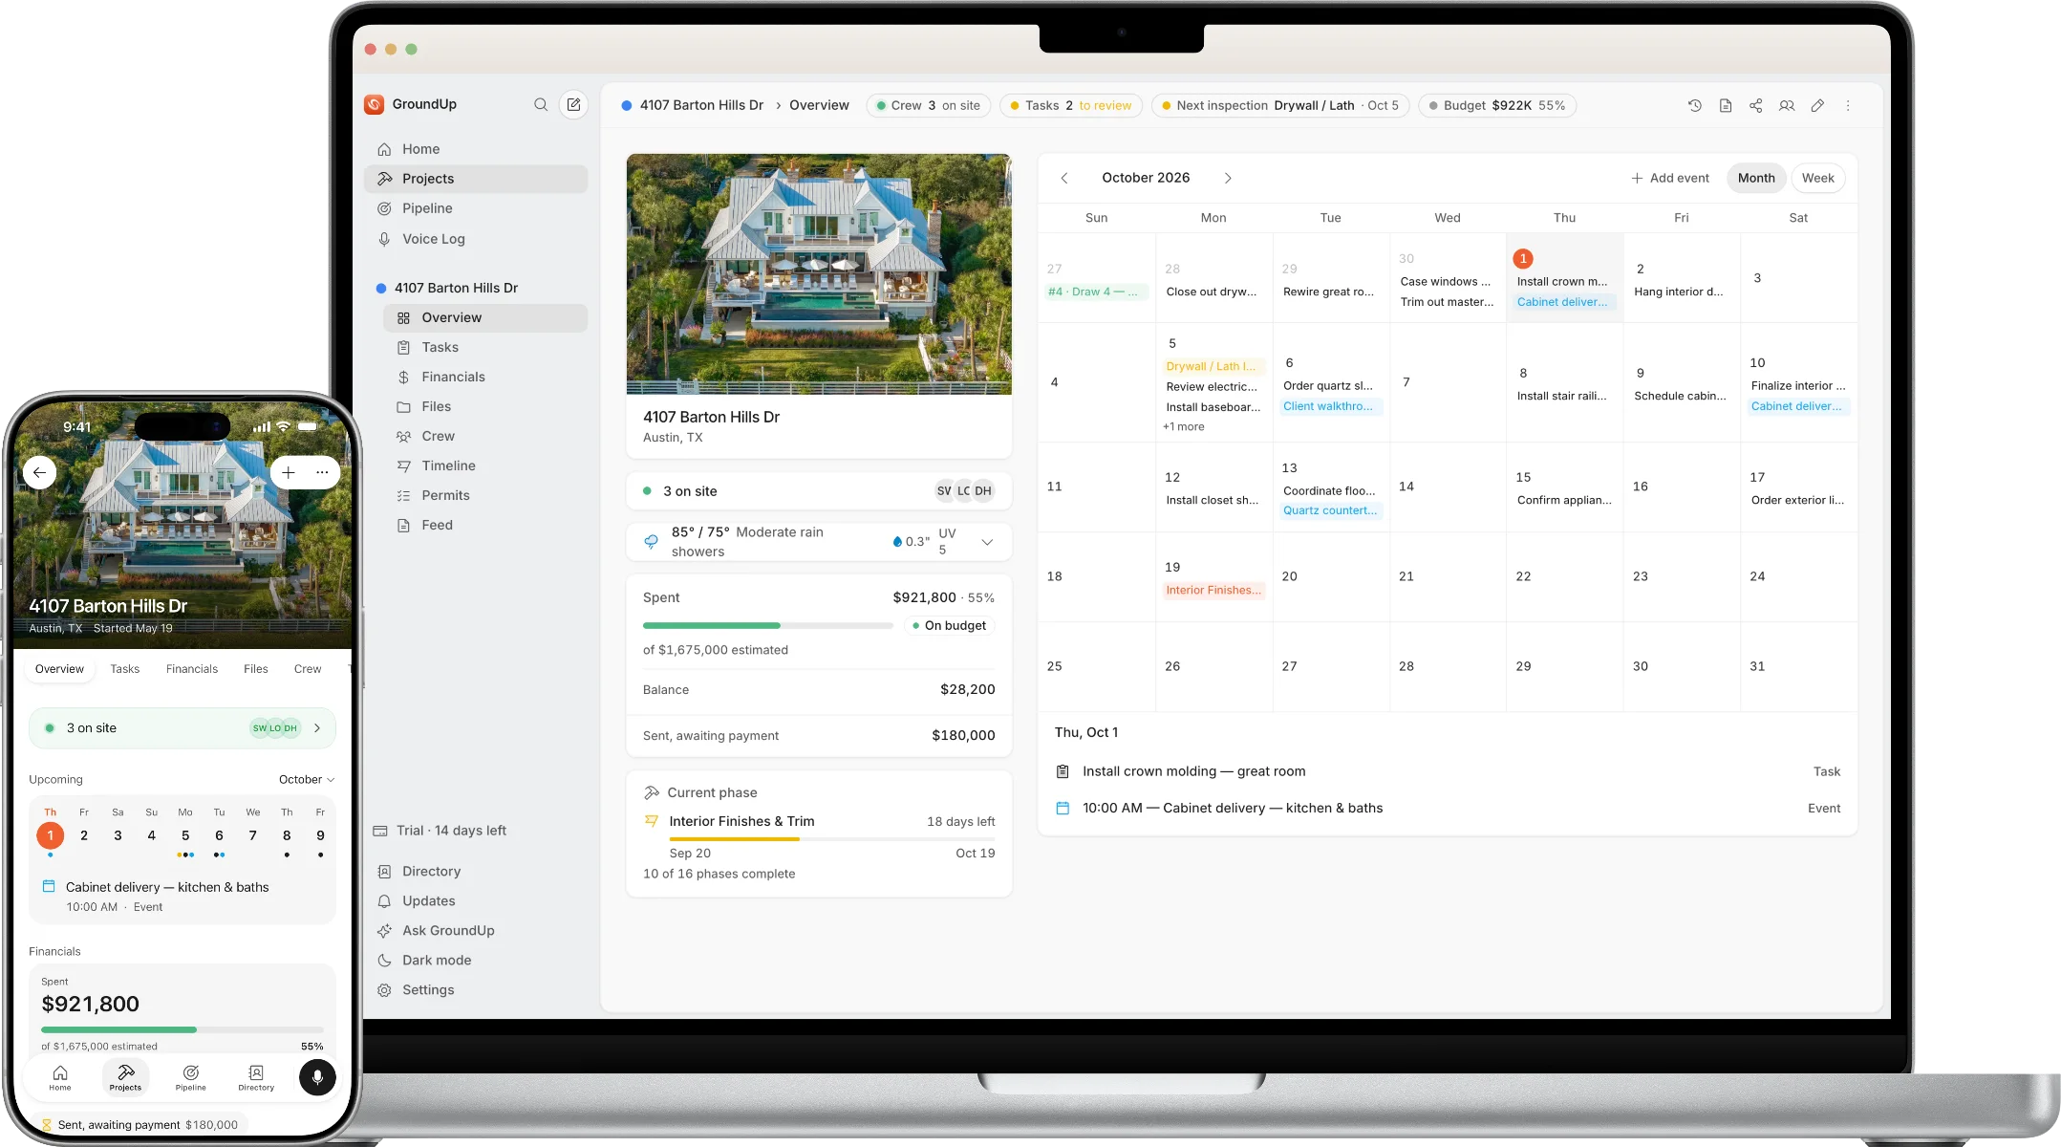Open the history clock icon in top toolbar
This screenshot has width=2061, height=1147.
[x=1695, y=105]
